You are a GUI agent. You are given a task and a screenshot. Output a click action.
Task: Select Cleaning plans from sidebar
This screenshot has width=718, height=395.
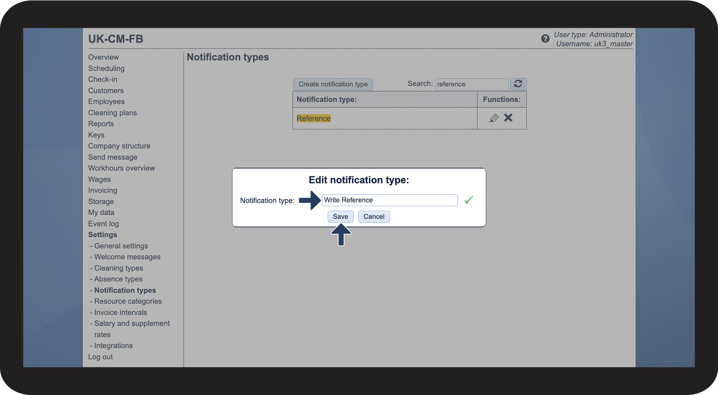coord(112,113)
